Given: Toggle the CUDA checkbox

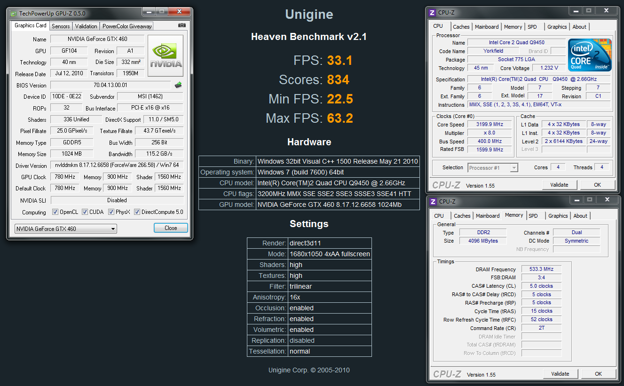Looking at the screenshot, I should (x=84, y=212).
